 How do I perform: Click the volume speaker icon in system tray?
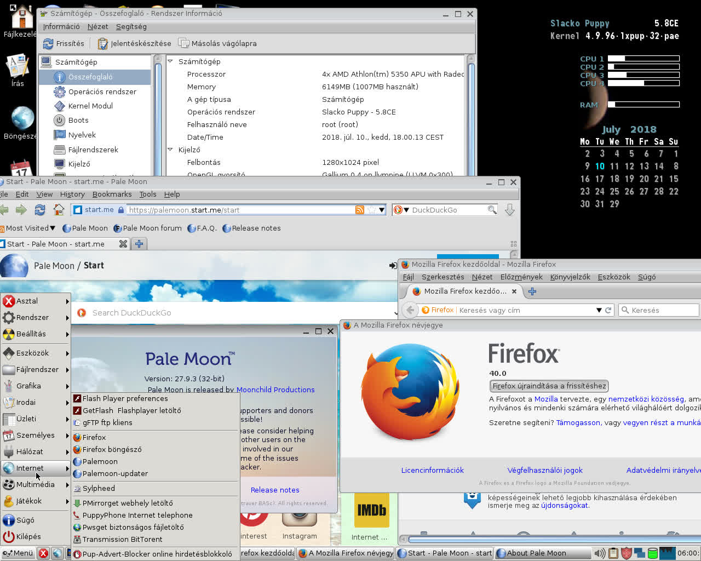pyautogui.click(x=600, y=553)
